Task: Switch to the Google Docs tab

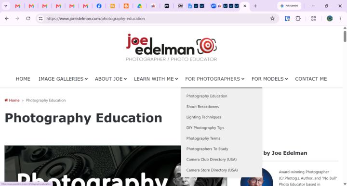Action: [x=190, y=6]
